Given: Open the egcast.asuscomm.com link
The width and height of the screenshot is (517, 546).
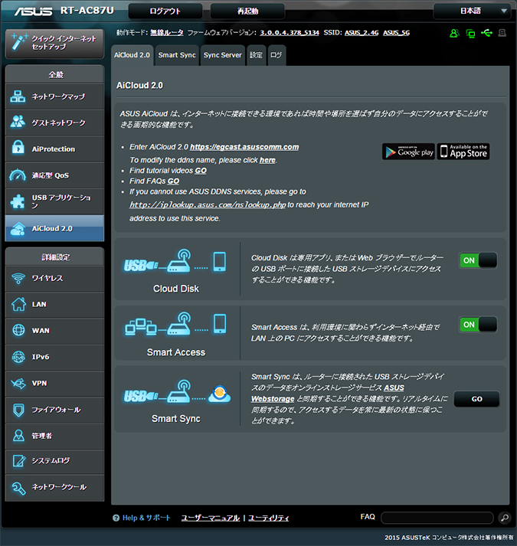Looking at the screenshot, I should coord(244,147).
